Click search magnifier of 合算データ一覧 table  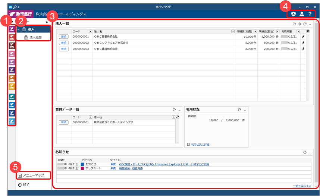pyautogui.click(x=178, y=117)
